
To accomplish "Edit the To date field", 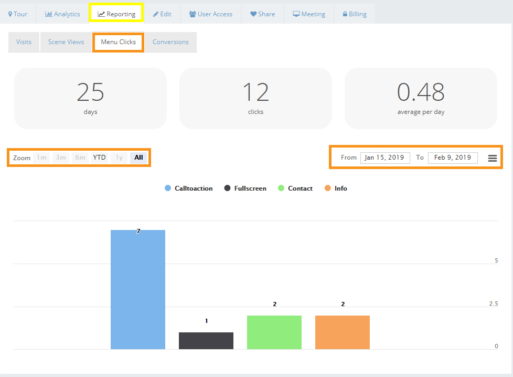I will point(453,158).
